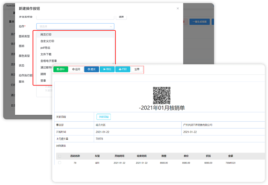Choose 自定义打印 from the dropdown list
Image resolution: width=268 pixels, height=185 pixels.
click(x=75, y=41)
